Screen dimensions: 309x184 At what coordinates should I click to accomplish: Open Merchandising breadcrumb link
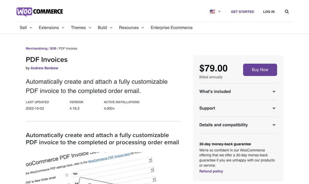(x=37, y=48)
